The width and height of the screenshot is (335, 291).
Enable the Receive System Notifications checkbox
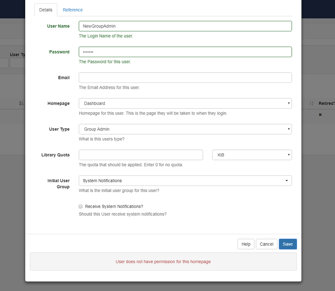click(x=81, y=207)
